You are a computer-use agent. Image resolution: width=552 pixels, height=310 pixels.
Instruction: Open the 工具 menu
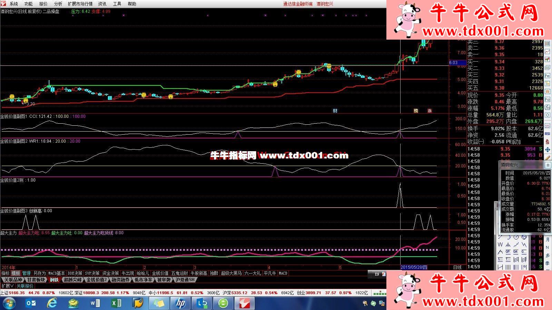click(117, 4)
